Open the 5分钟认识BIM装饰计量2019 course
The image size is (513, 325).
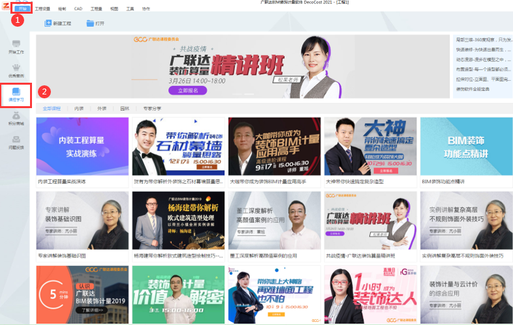(82, 294)
